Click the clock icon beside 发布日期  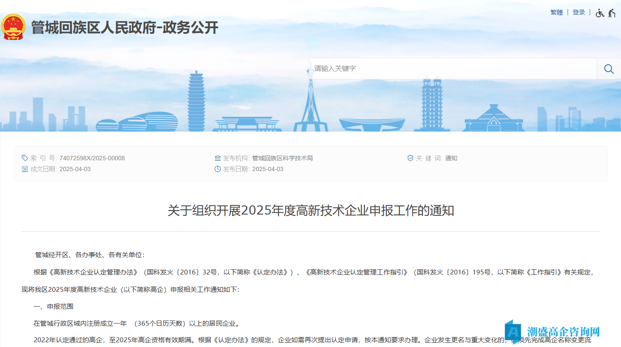[218, 169]
